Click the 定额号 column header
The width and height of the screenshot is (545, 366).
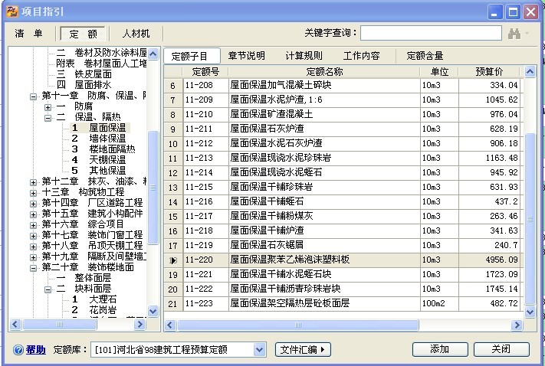[x=205, y=72]
